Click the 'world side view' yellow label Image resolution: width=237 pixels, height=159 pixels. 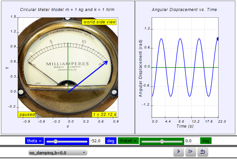click(99, 22)
